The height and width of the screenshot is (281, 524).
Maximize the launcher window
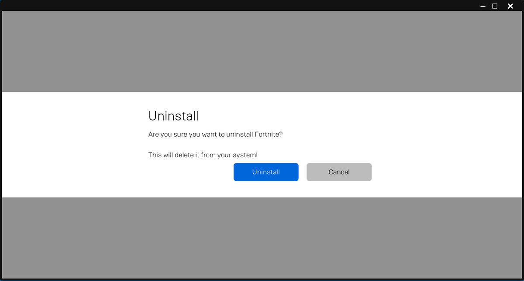click(x=495, y=6)
